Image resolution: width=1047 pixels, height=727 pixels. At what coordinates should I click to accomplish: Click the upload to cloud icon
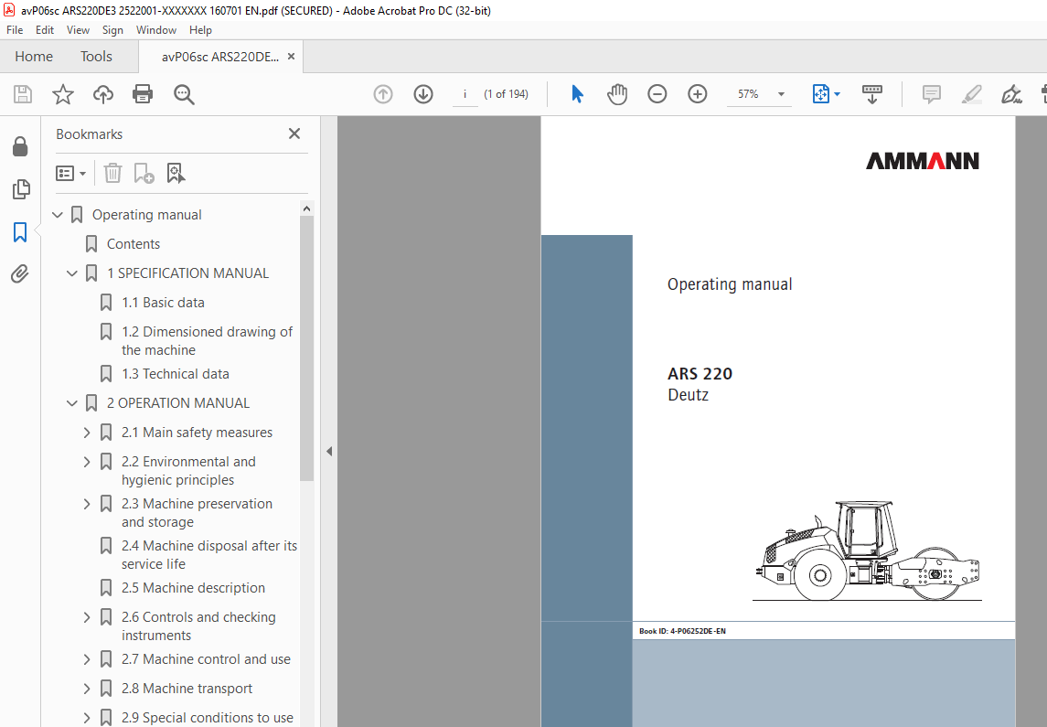coord(102,94)
